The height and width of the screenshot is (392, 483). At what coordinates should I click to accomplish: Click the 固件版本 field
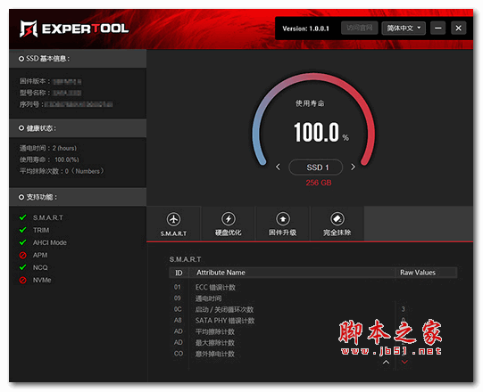pyautogui.click(x=51, y=81)
